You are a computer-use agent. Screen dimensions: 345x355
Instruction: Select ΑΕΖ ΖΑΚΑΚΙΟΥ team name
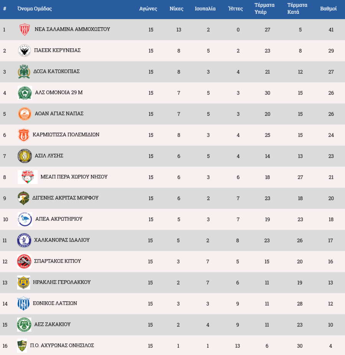pos(53,324)
